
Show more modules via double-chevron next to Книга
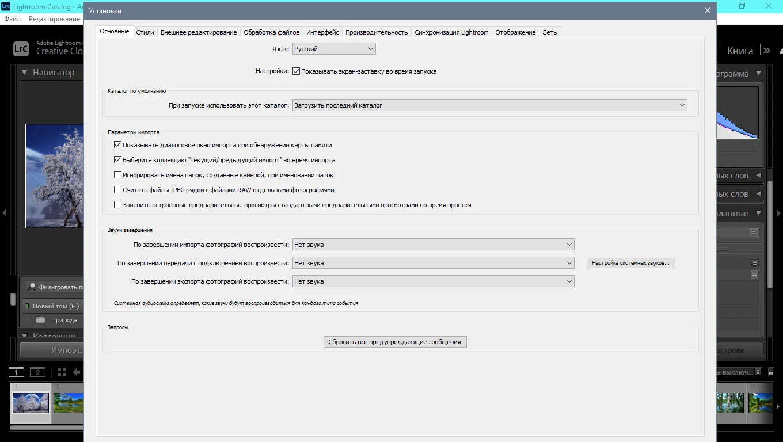766,51
